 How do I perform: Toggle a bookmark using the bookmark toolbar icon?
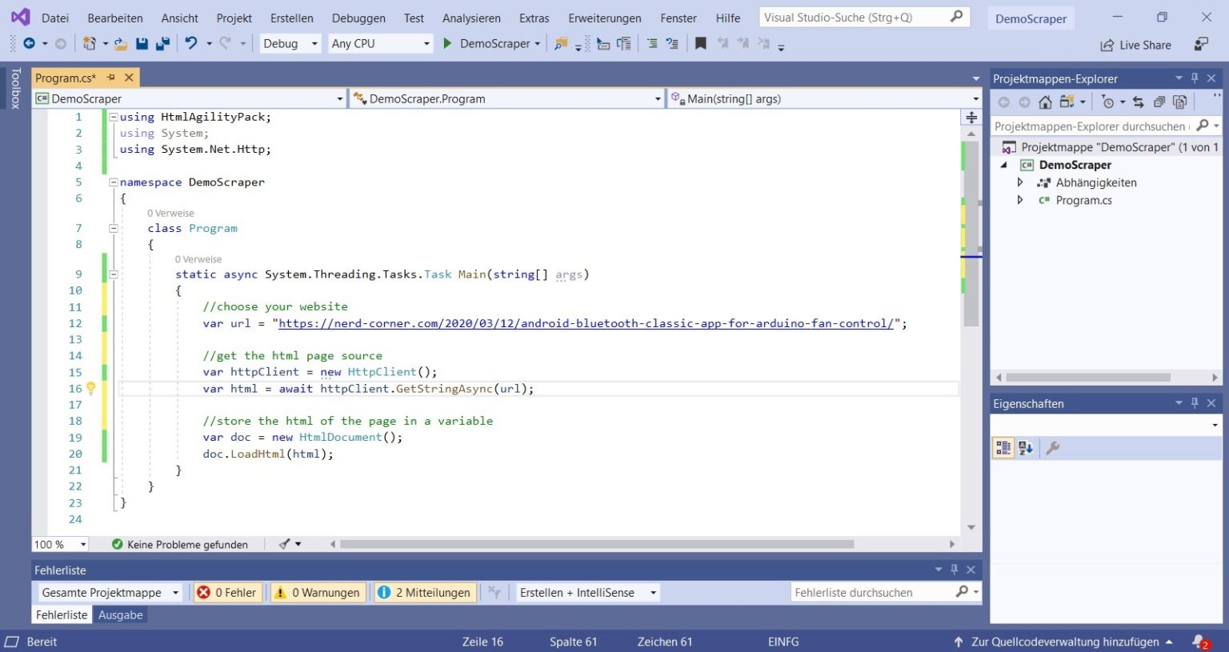coord(700,43)
